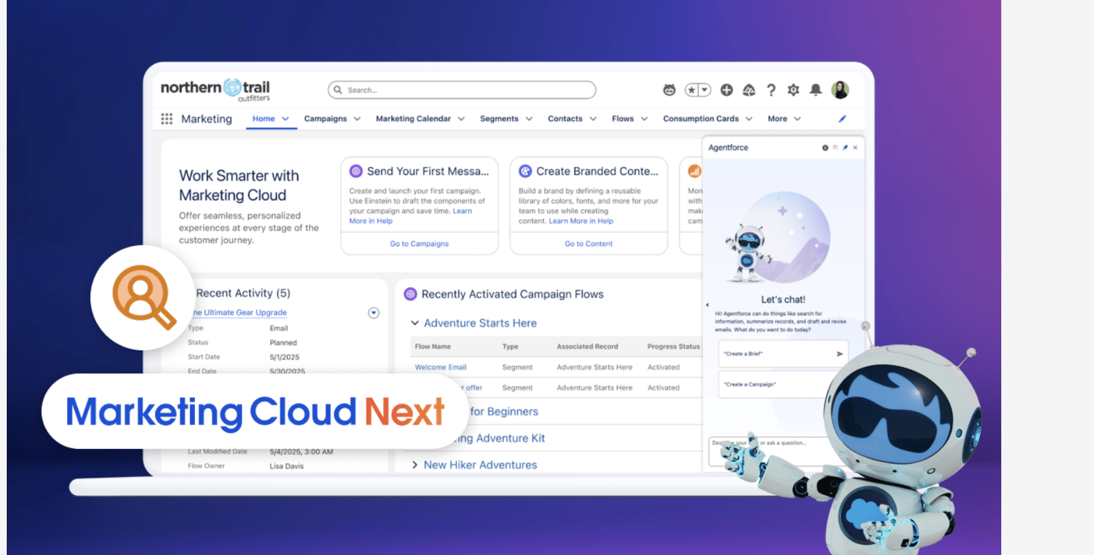
Task: Click the Go to Campaigns link
Action: click(419, 244)
